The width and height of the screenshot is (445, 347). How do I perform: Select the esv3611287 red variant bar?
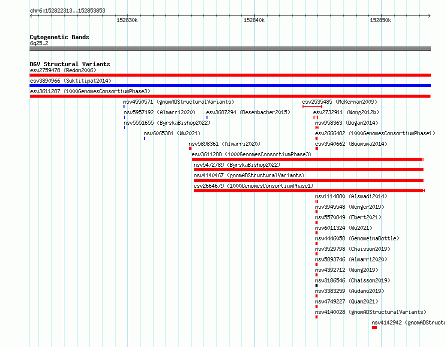pos(230,96)
